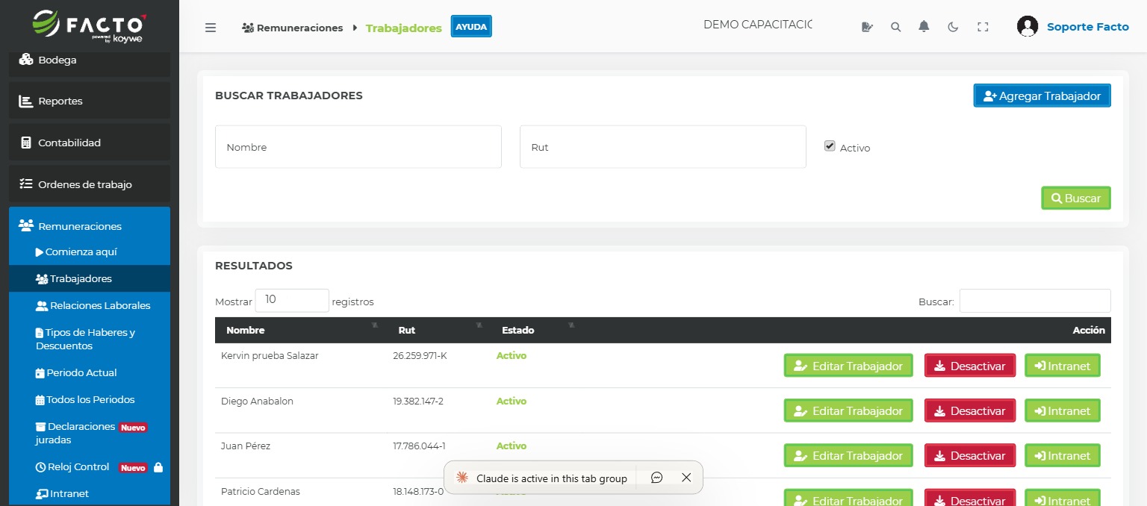
Task: Click the Agregar Trabajador button
Action: tap(1042, 96)
